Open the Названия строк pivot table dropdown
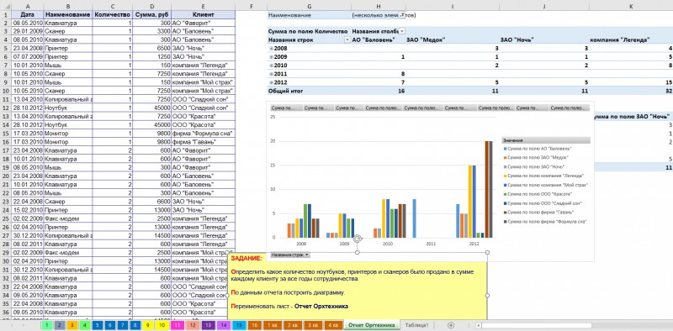Viewport: 673px width, 331px height. pos(347,39)
